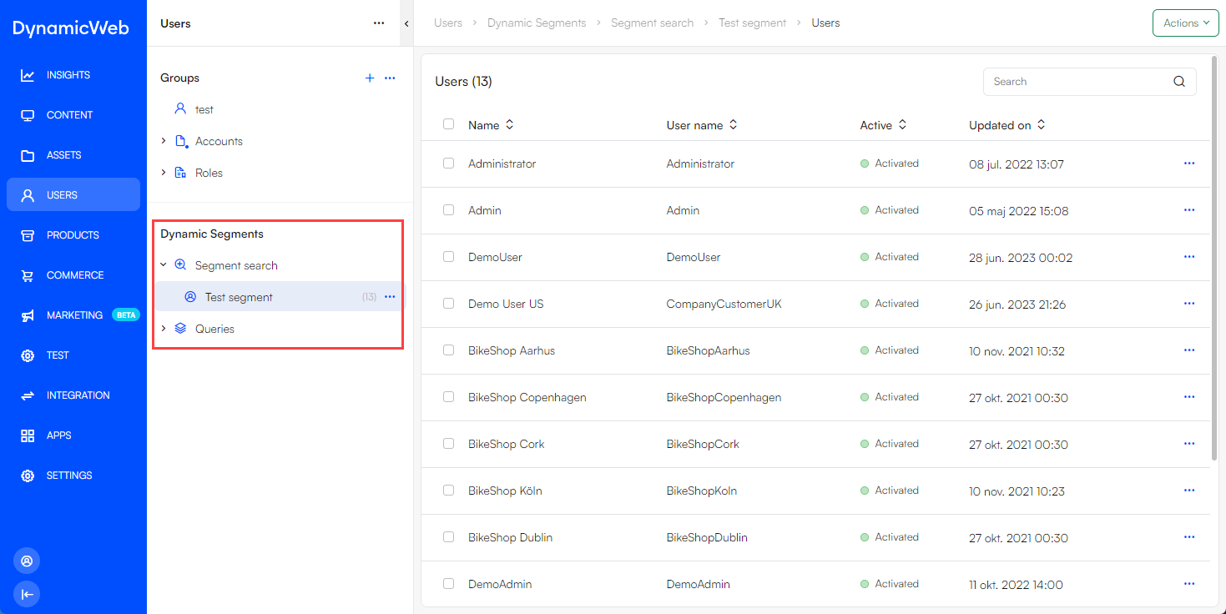Expand the Queries node

click(x=164, y=329)
